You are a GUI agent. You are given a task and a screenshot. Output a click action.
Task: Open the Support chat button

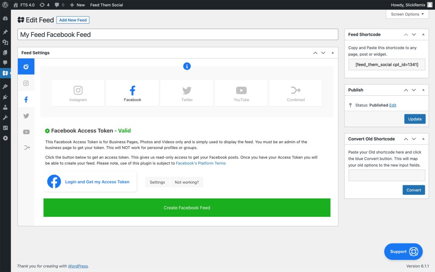pyautogui.click(x=404, y=252)
